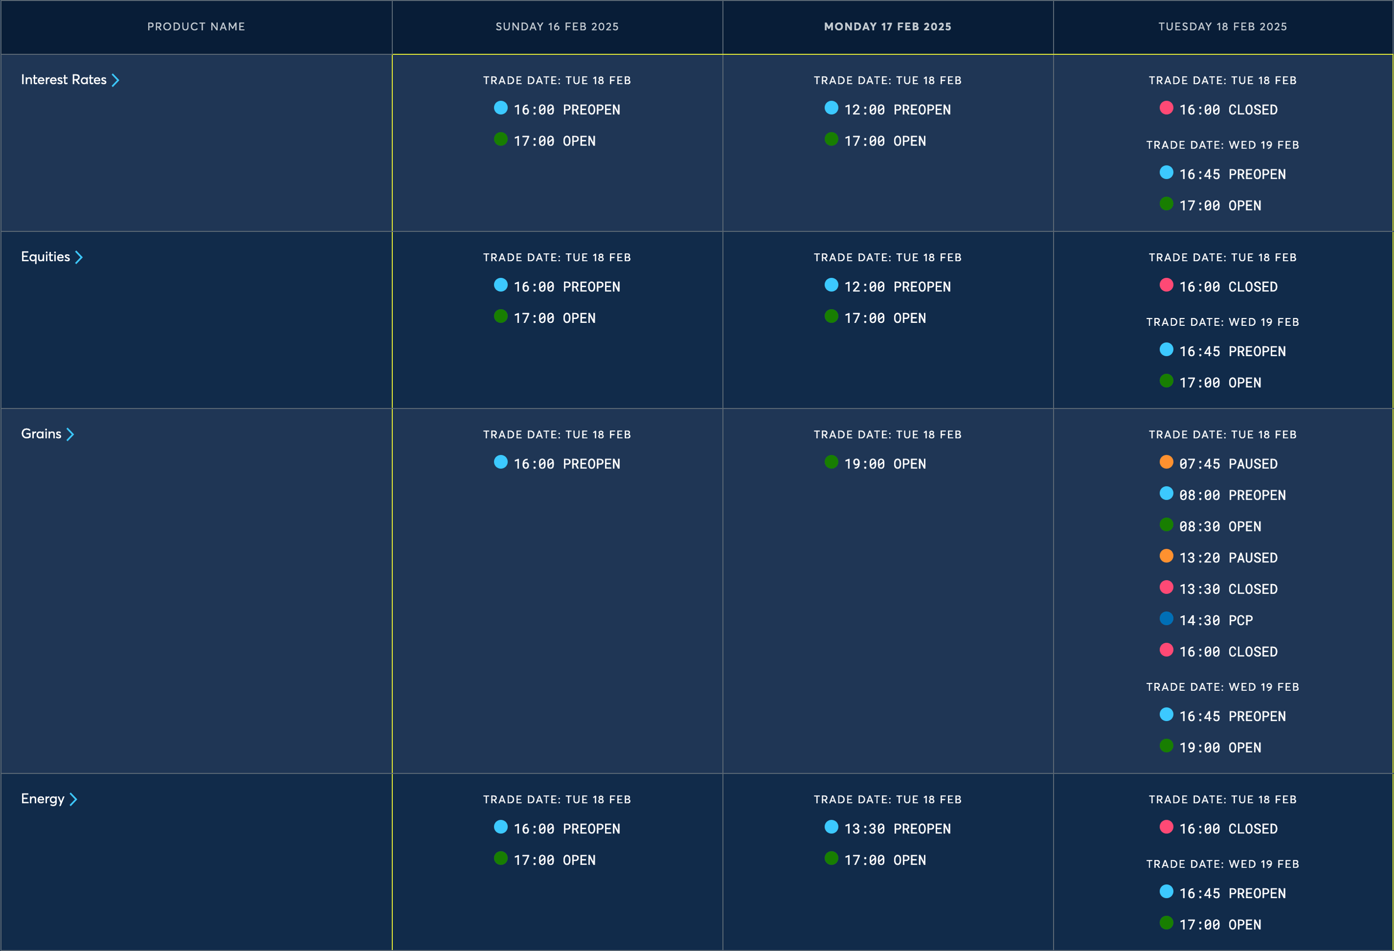Open the Equities product link

[x=46, y=257]
